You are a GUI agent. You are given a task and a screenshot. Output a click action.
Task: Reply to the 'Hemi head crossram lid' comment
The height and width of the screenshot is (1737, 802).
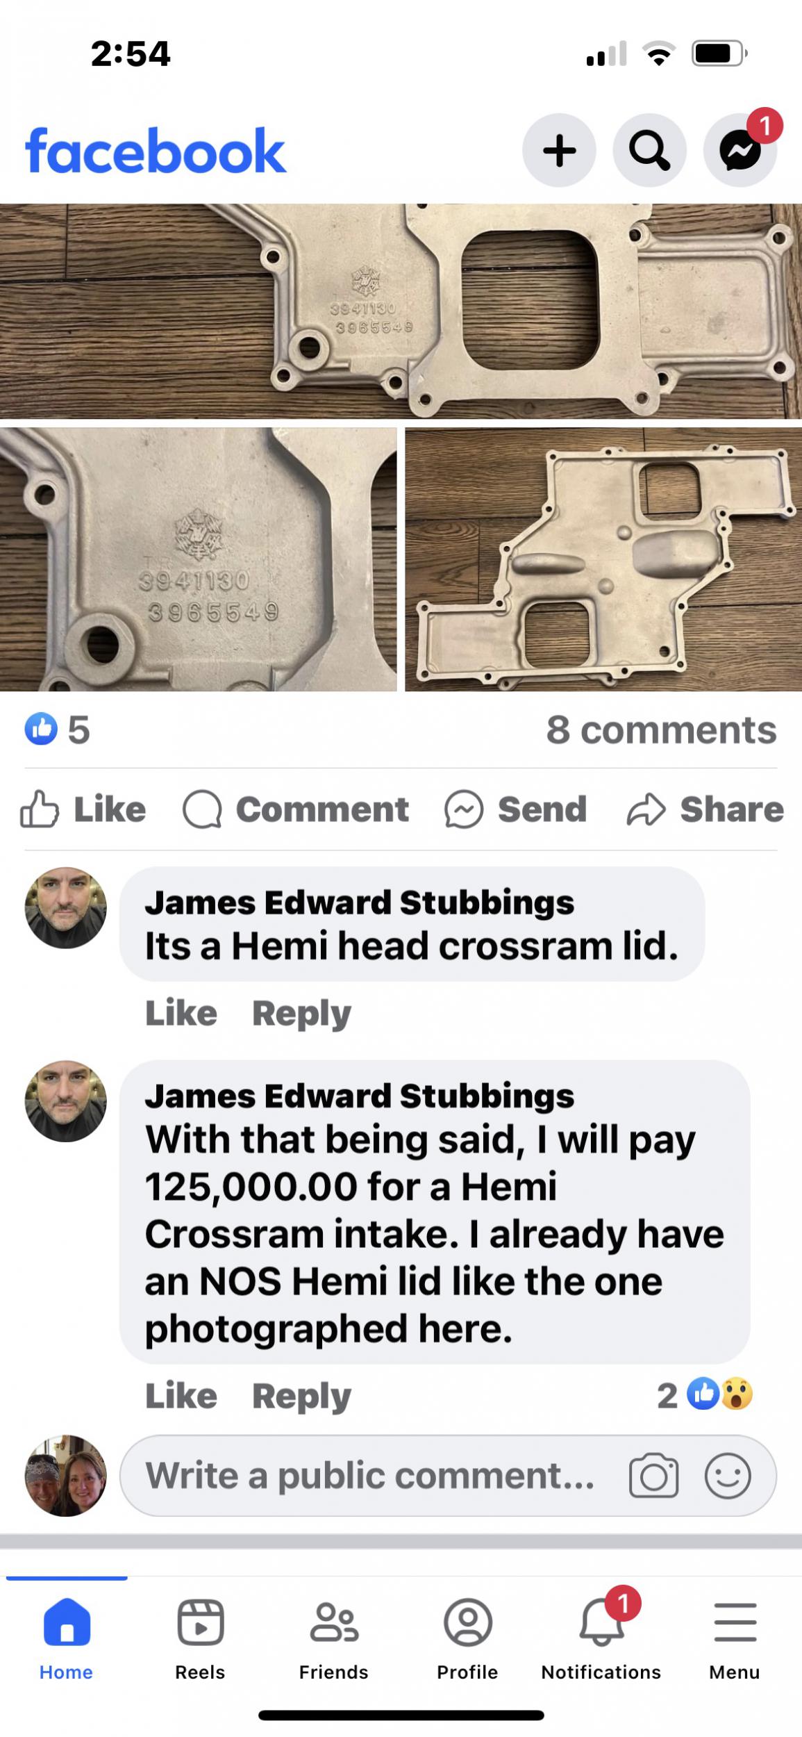[301, 1013]
